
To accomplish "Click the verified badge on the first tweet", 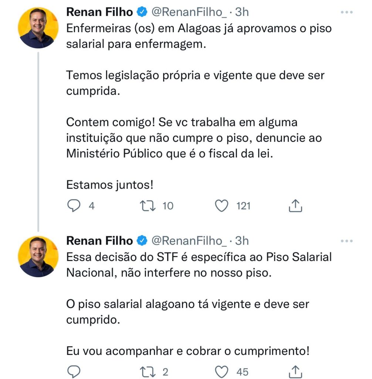I will (142, 12).
